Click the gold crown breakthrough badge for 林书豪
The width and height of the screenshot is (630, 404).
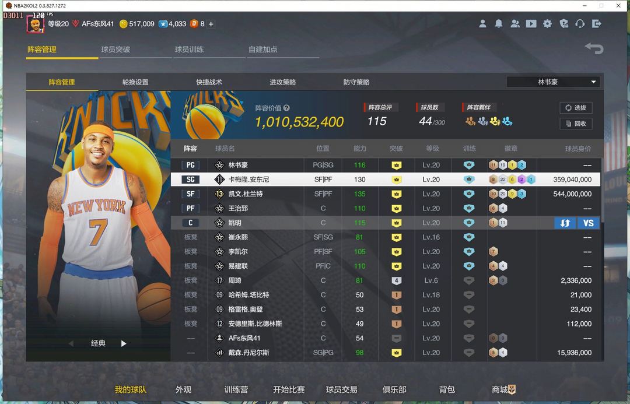(x=396, y=165)
